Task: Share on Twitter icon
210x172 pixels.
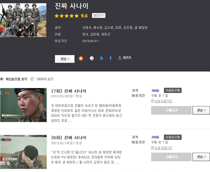Action: click(x=102, y=58)
